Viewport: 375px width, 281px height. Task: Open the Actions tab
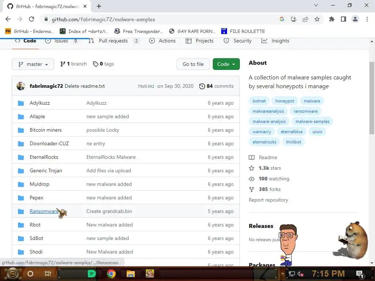162,41
